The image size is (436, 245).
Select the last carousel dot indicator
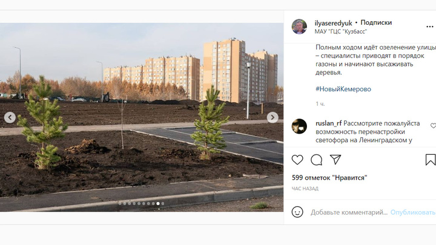click(x=163, y=204)
